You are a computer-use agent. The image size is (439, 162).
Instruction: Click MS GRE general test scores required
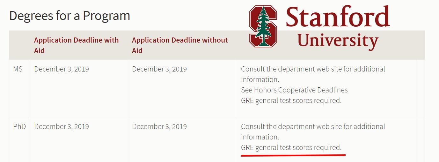pos(291,101)
